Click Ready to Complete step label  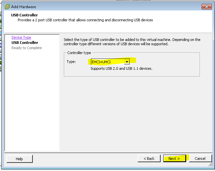[x=27, y=48]
